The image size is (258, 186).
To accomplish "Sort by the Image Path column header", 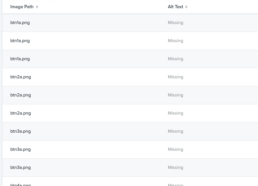I will [22, 7].
